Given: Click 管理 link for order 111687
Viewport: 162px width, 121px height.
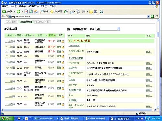Looking at the screenshot, I should (59, 104).
